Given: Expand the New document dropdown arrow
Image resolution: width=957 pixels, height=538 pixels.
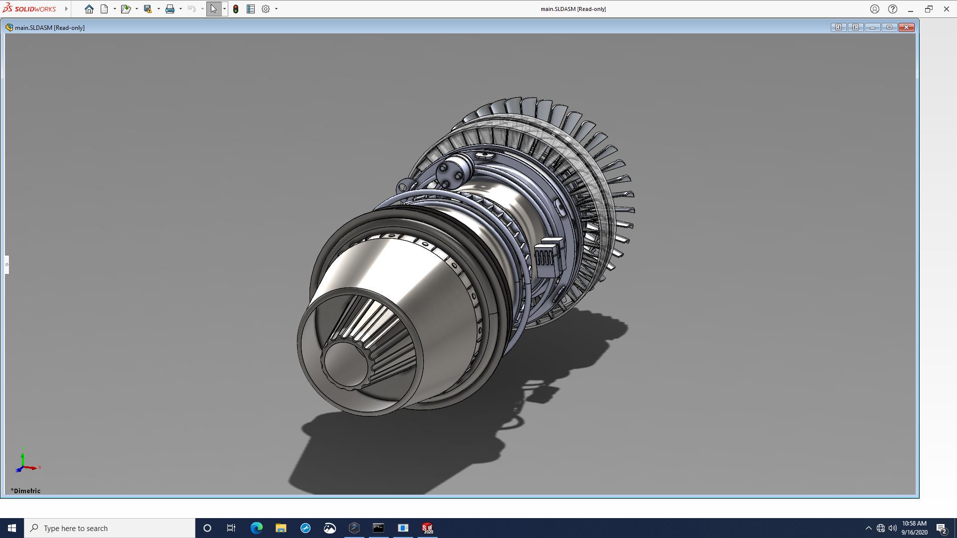Looking at the screenshot, I should tap(115, 9).
